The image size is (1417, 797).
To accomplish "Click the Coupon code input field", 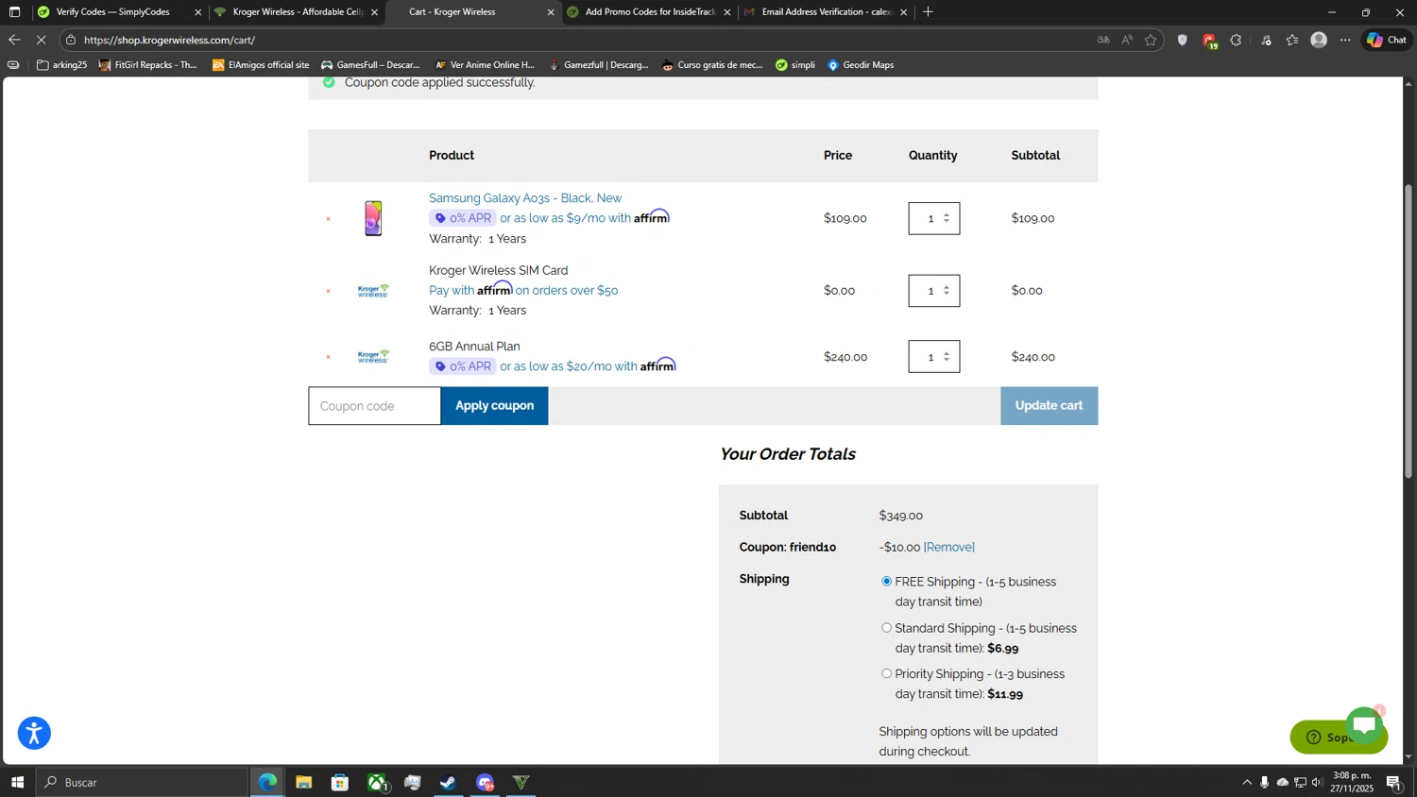I will pyautogui.click(x=374, y=406).
